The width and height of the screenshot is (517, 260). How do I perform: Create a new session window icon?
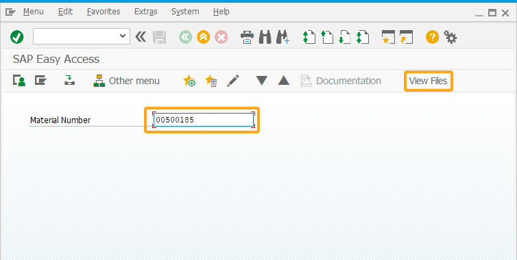pyautogui.click(x=388, y=37)
